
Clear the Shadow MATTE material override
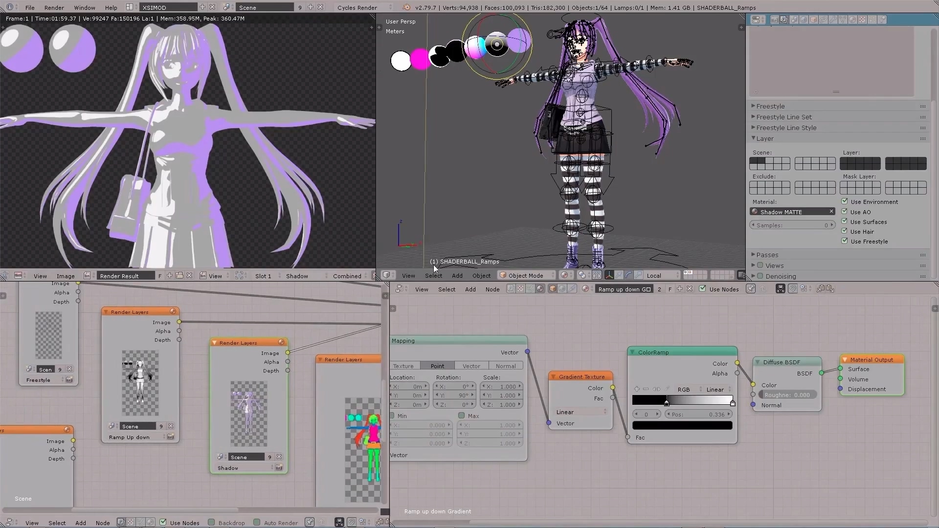coord(831,211)
